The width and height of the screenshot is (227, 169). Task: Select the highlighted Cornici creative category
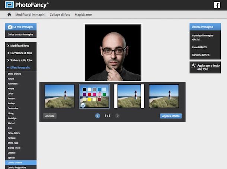coord(21,163)
